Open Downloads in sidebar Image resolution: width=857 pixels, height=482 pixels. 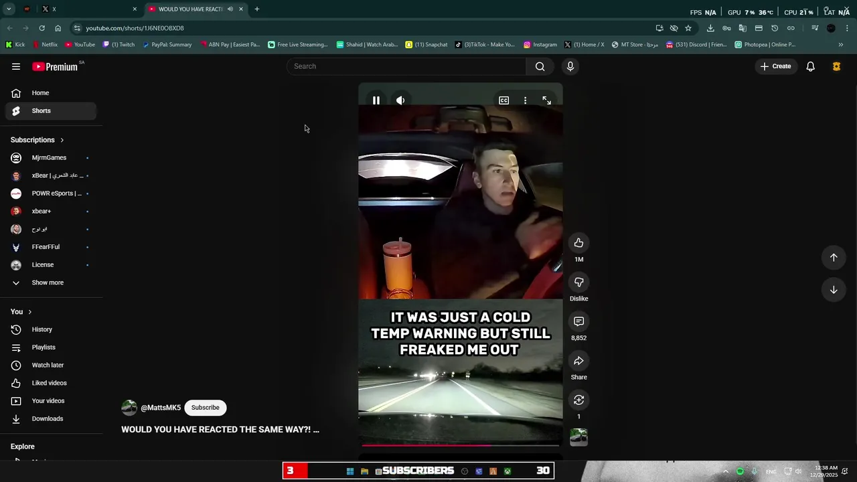[x=51, y=419]
